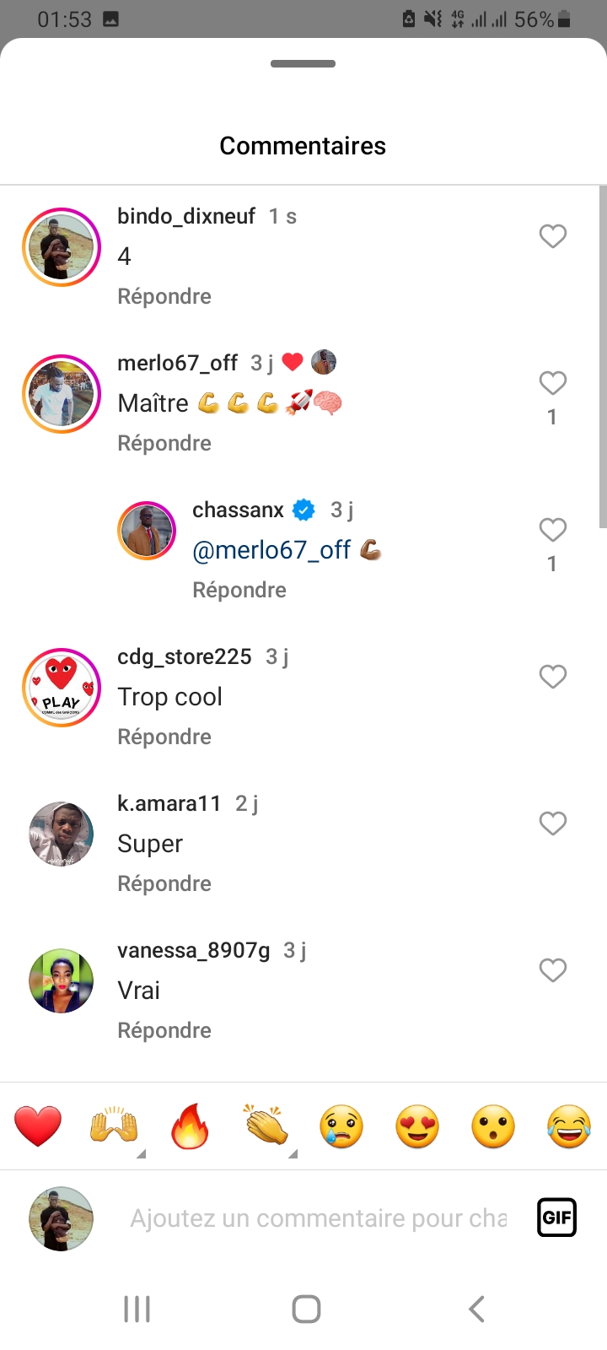This screenshot has height=1350, width=607.
Task: View cdg_store225's profile picture story
Action: (62, 688)
